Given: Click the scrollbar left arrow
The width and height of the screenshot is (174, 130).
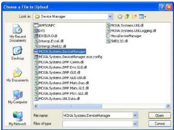Looking at the screenshot, I should point(36,106).
